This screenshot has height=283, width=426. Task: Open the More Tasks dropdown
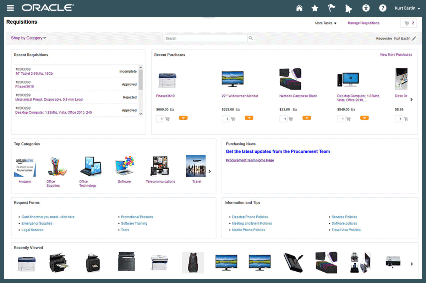point(326,23)
